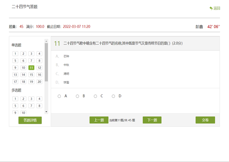
Task: Open multiple-choice question 8 under 多选题
Action: click(x=39, y=106)
